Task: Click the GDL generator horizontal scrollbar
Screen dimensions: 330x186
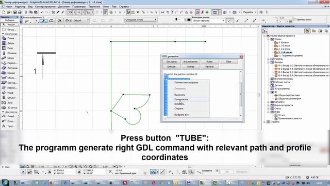Action: (x=201, y=119)
